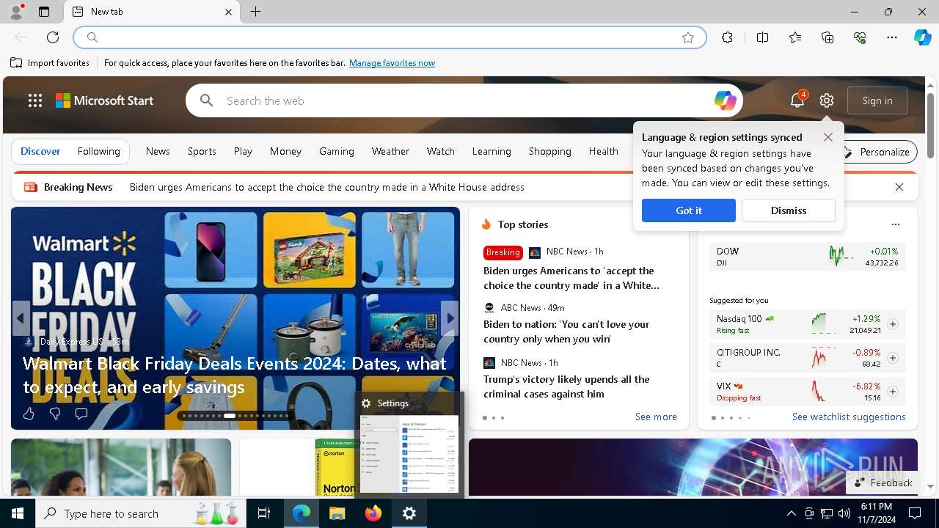939x528 pixels.
Task: Open page settings gear
Action: click(x=827, y=100)
